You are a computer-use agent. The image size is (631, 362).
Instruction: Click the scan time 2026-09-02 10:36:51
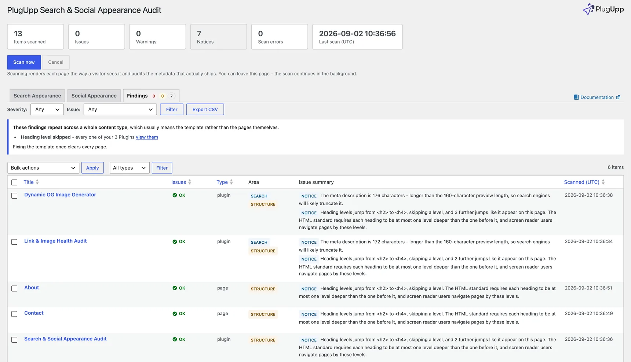tap(589, 288)
